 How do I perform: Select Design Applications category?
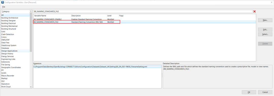tap(15, 51)
